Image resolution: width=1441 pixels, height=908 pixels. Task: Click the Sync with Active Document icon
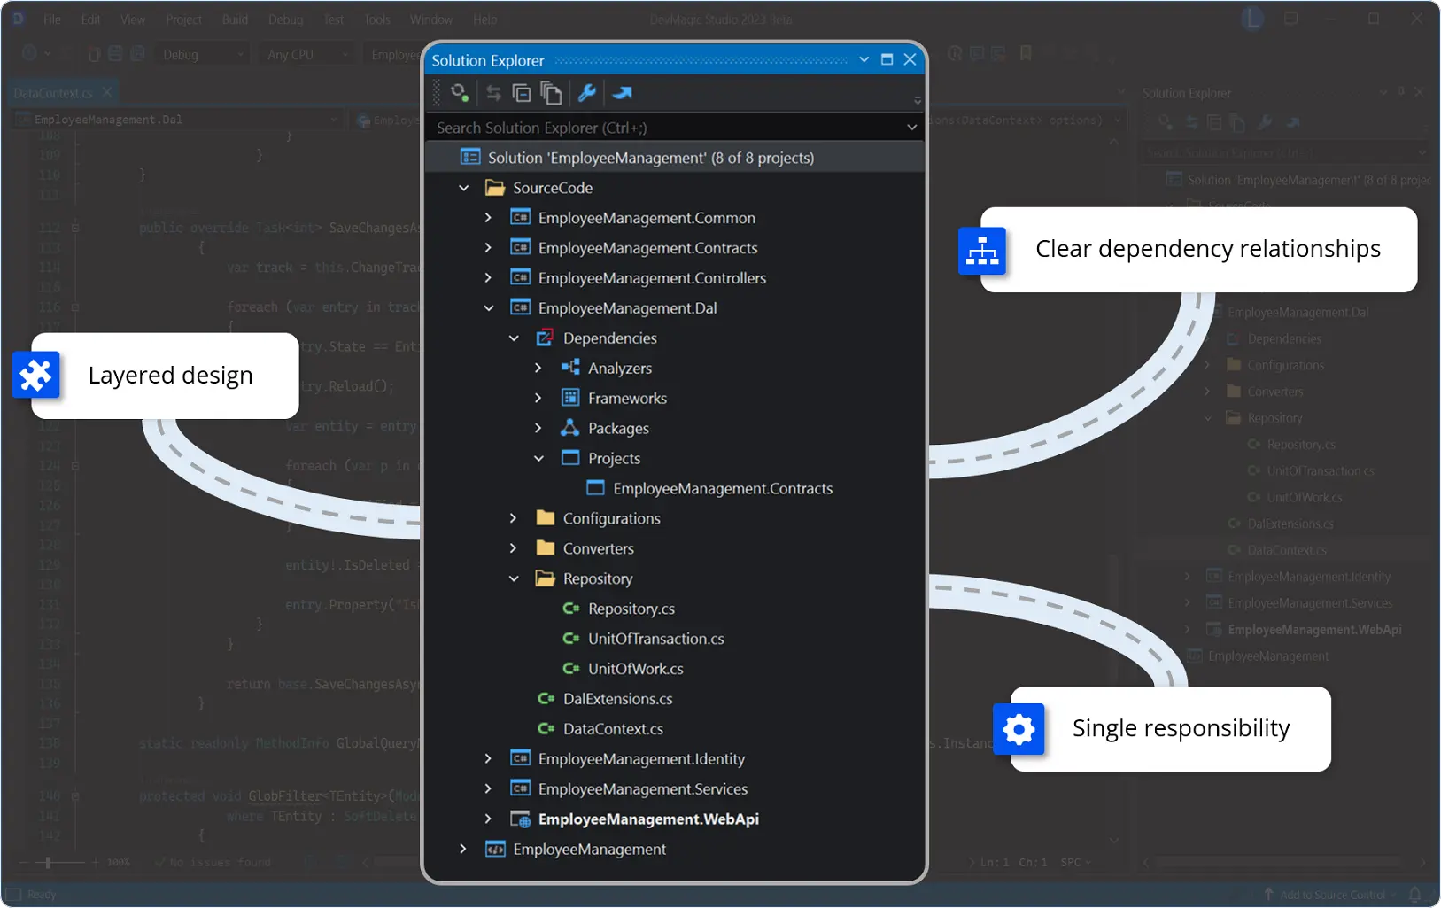493,92
